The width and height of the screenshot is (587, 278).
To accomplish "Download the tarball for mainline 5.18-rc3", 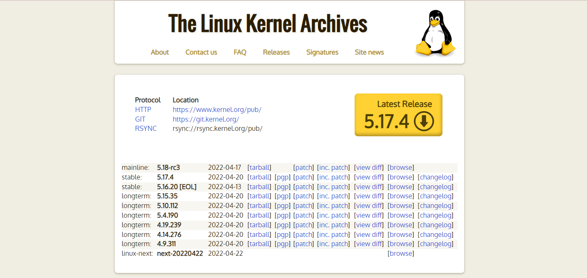I will (x=259, y=167).
